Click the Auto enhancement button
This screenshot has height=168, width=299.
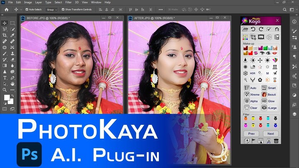point(252,88)
